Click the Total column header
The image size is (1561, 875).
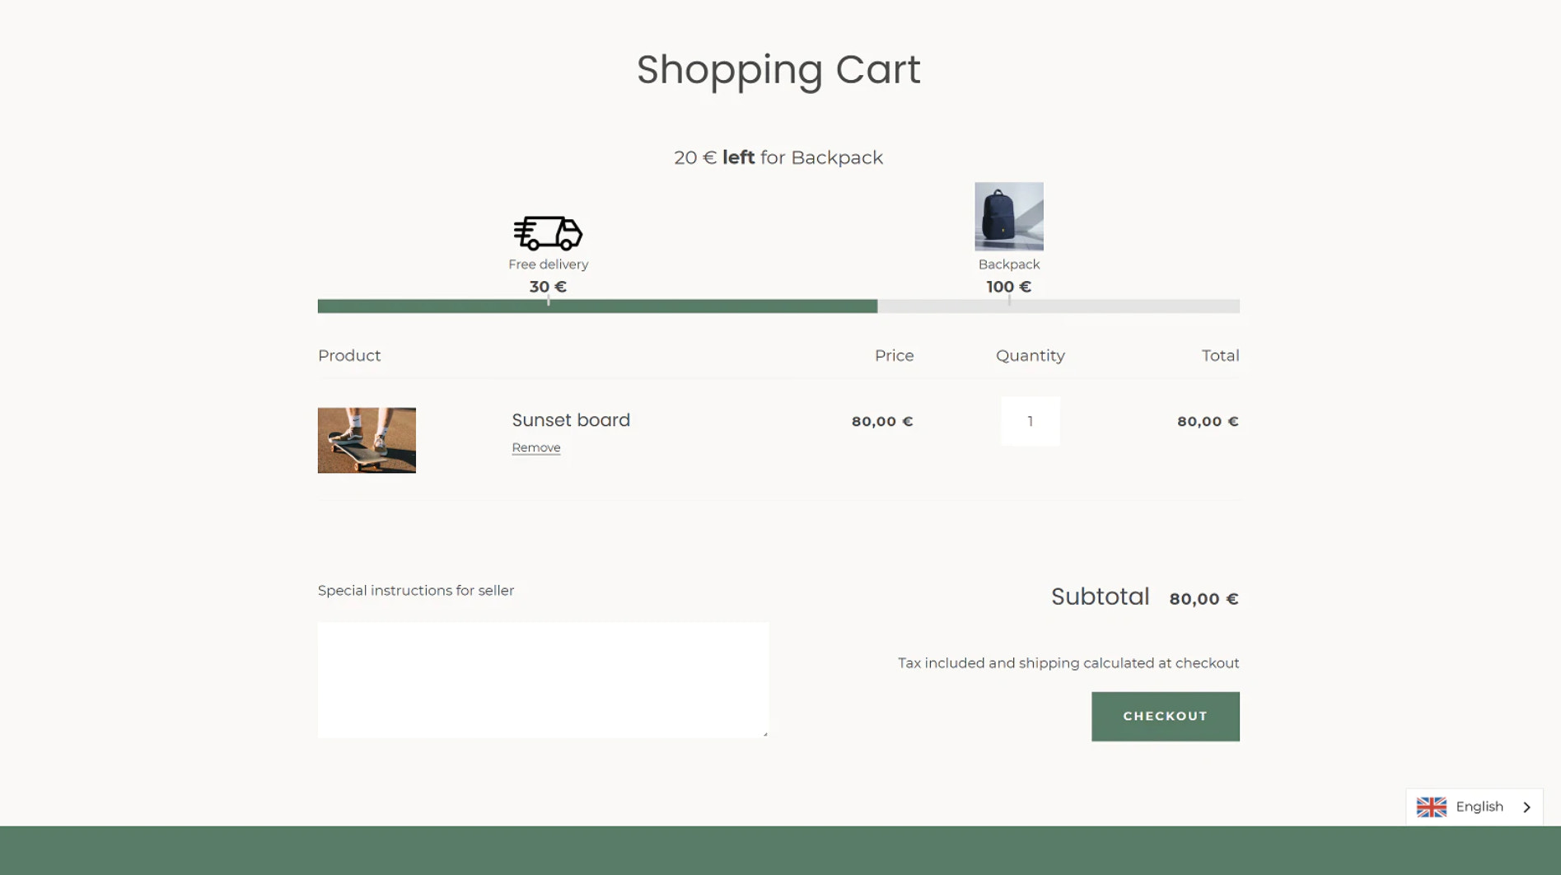click(1220, 355)
